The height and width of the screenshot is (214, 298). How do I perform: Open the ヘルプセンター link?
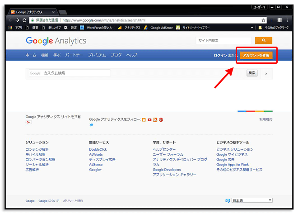164,149
